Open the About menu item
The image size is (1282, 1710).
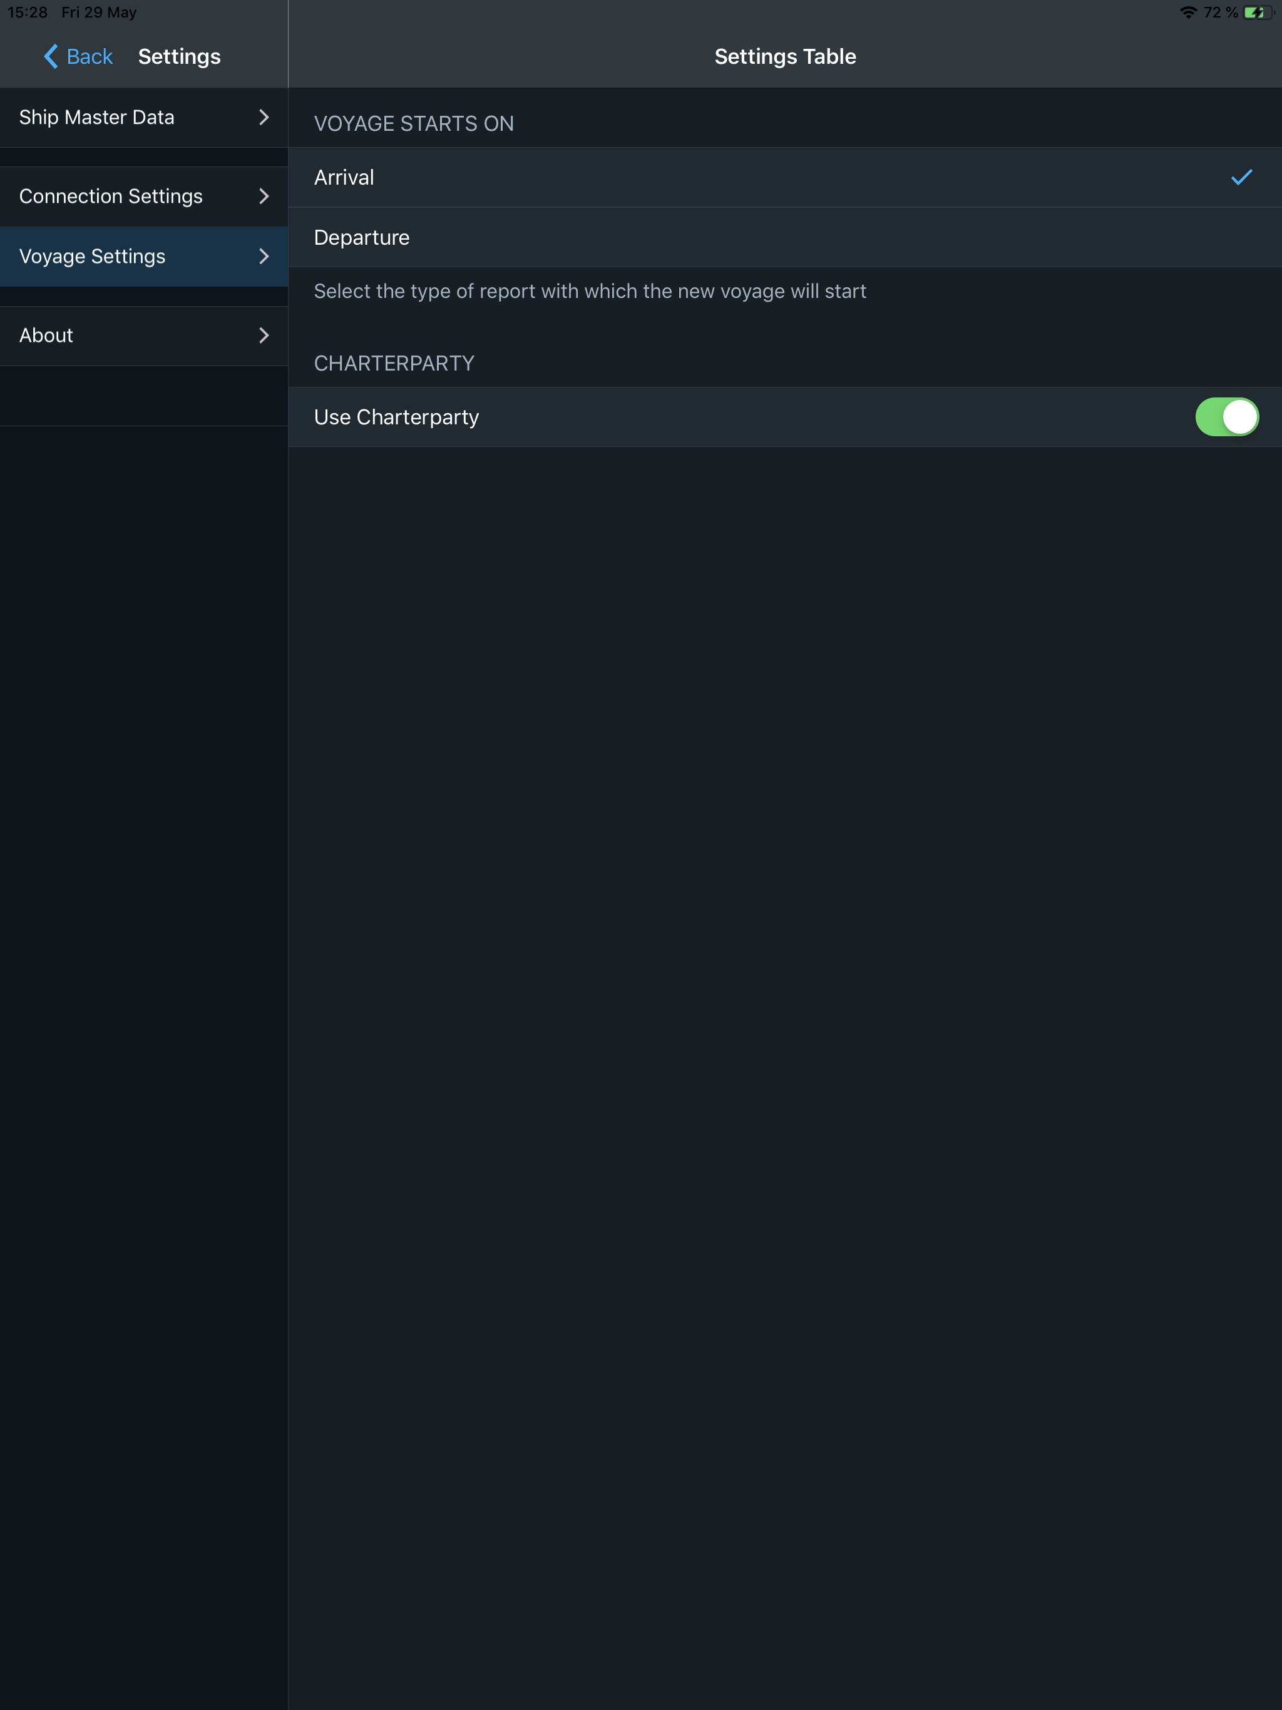(x=46, y=335)
